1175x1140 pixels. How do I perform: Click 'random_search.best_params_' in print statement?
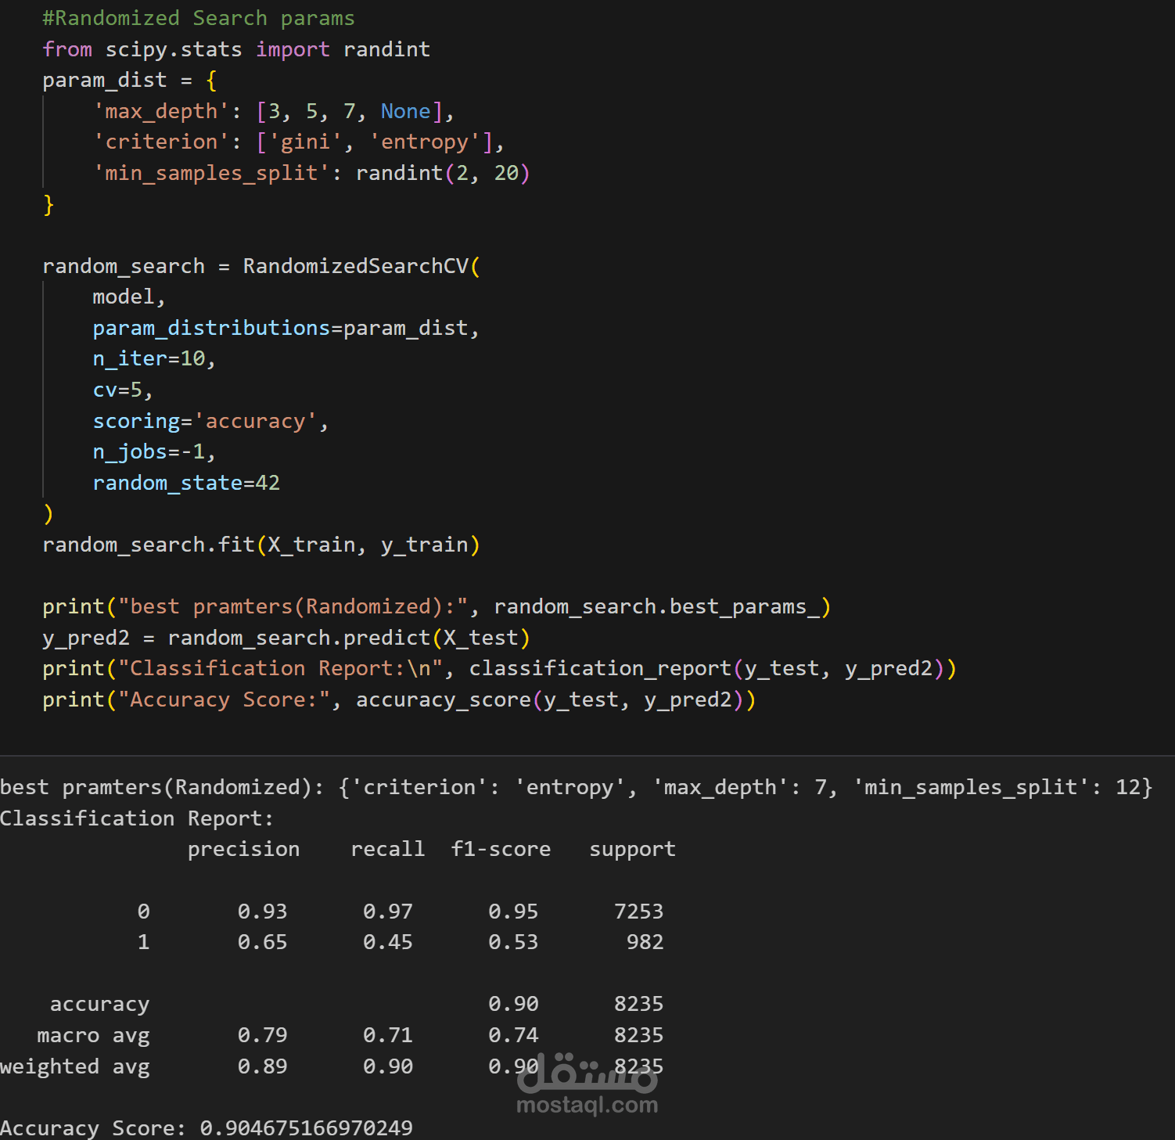(657, 606)
